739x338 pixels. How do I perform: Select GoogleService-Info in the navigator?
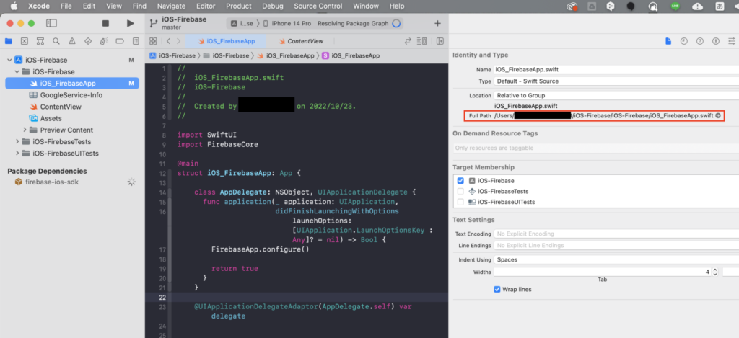[x=71, y=95]
